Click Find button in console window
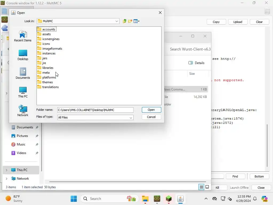The width and height of the screenshot is (273, 205). pos(235,176)
